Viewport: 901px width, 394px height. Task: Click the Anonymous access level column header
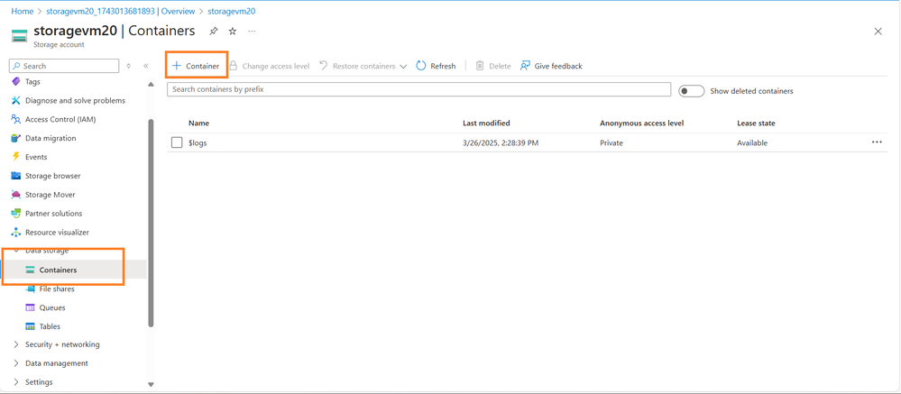coord(642,123)
